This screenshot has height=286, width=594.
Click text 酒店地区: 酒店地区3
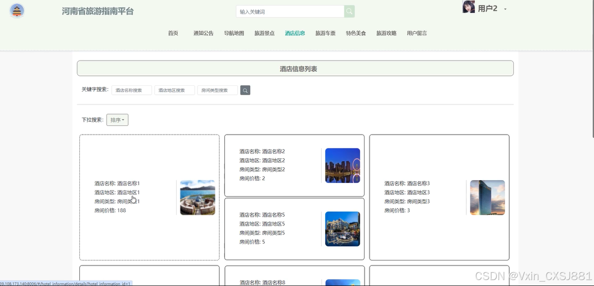point(407,192)
